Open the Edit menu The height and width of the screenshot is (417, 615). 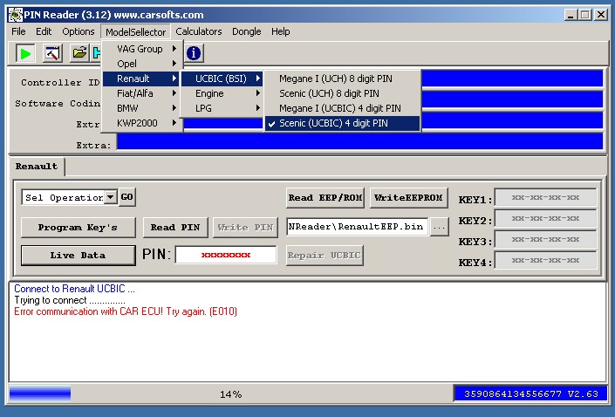pyautogui.click(x=44, y=31)
